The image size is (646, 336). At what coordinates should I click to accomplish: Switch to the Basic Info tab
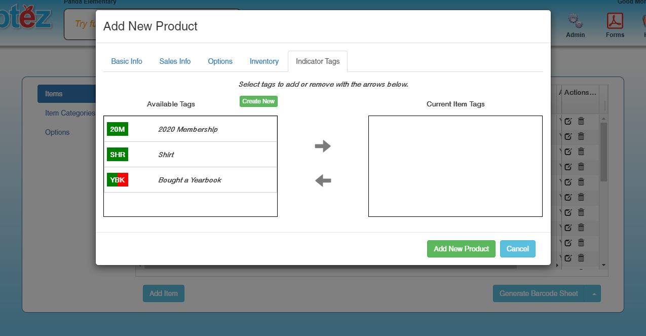127,61
